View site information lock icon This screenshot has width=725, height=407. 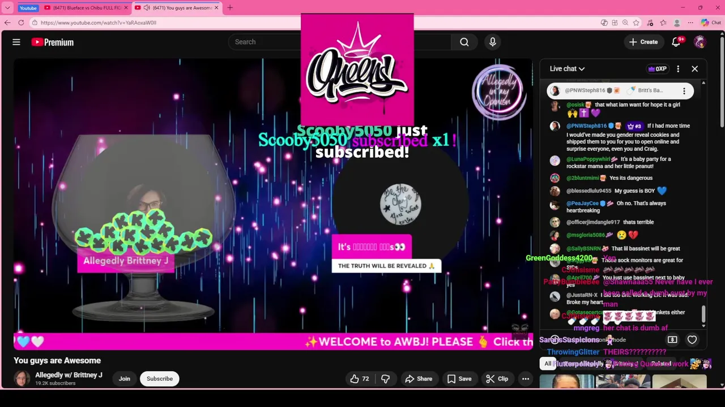click(35, 23)
